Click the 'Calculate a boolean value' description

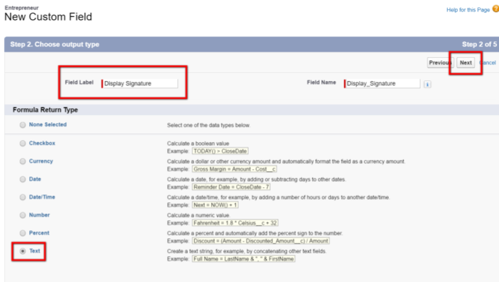[198, 143]
